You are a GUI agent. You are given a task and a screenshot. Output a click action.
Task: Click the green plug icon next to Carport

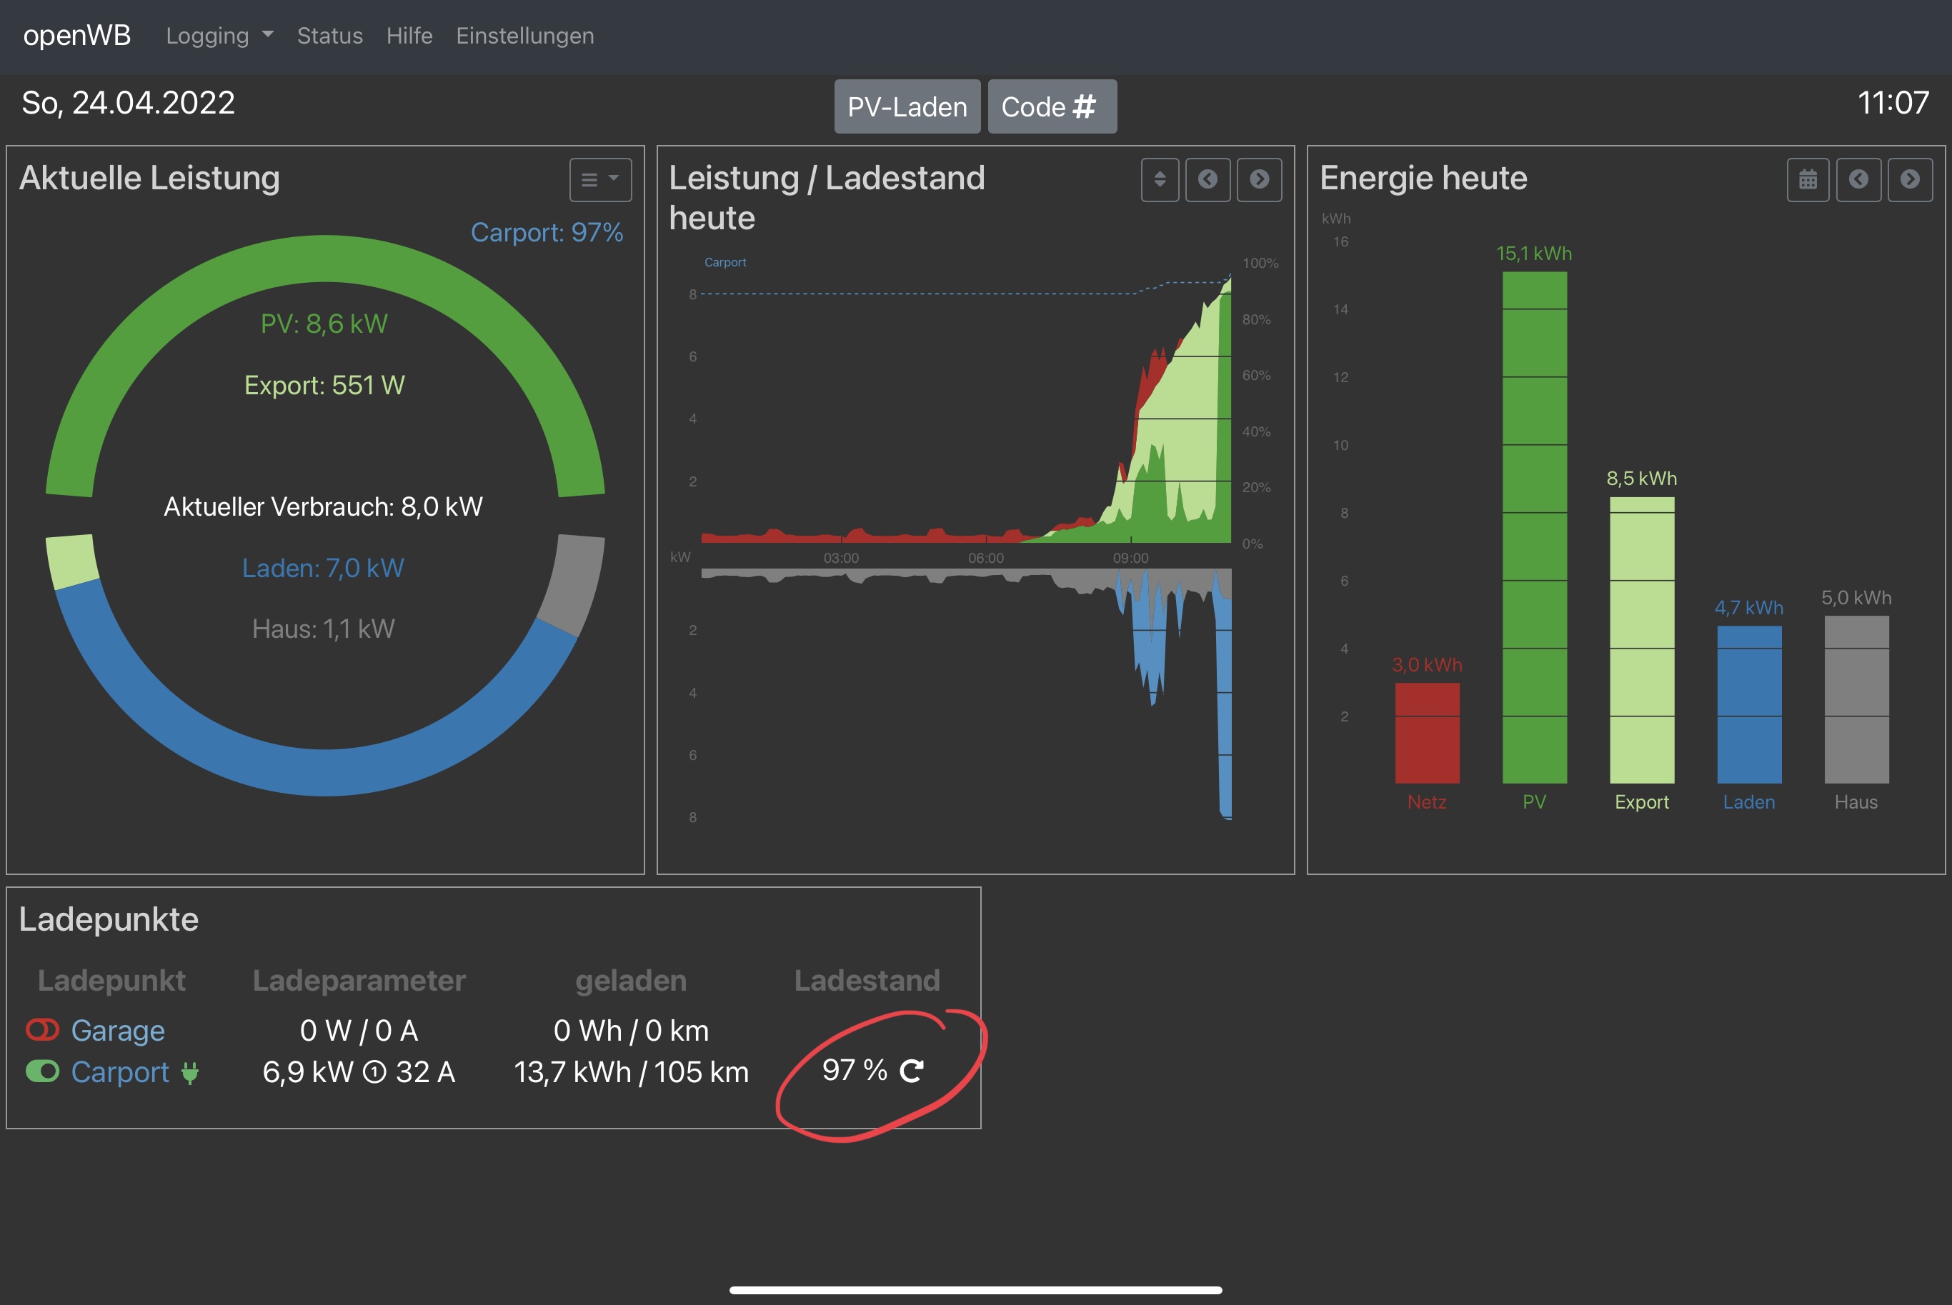[190, 1073]
